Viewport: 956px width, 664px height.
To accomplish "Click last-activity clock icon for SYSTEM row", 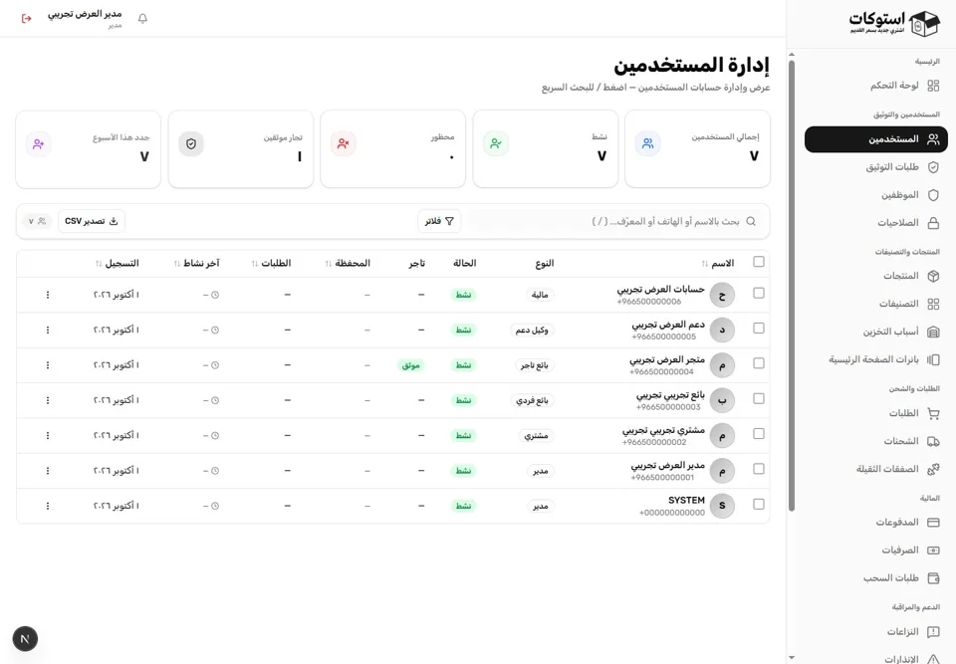I will [x=215, y=506].
